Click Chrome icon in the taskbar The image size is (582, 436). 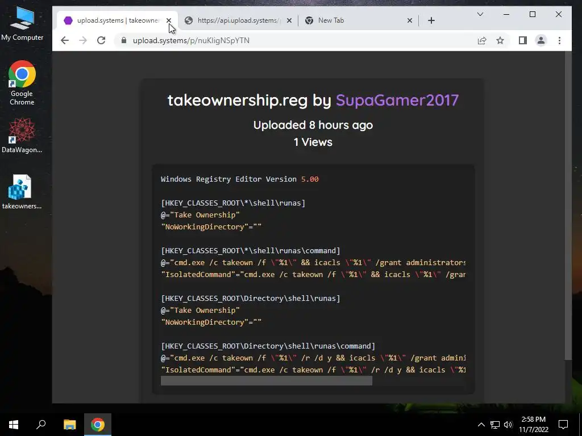[x=98, y=425]
